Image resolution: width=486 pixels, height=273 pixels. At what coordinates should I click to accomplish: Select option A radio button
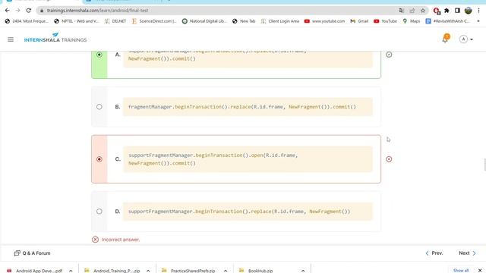coord(99,55)
